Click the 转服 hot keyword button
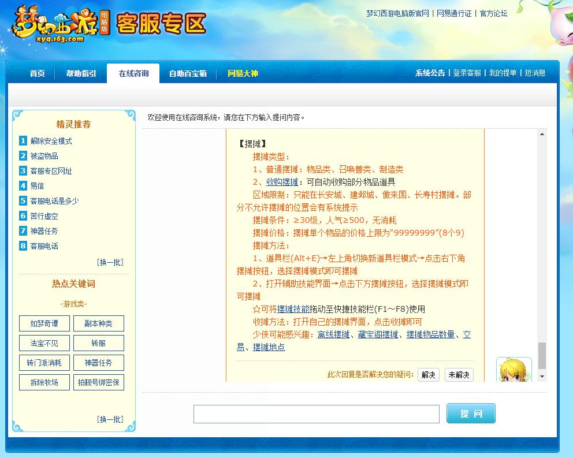This screenshot has width=573, height=458. pyautogui.click(x=99, y=343)
